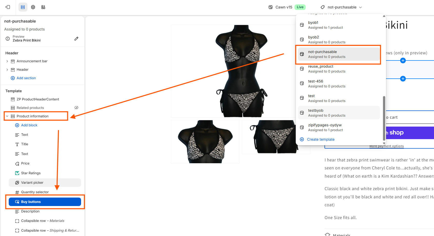The height and width of the screenshot is (236, 434).
Task: Click the Collapsible row Shipping icon
Action: tap(17, 231)
